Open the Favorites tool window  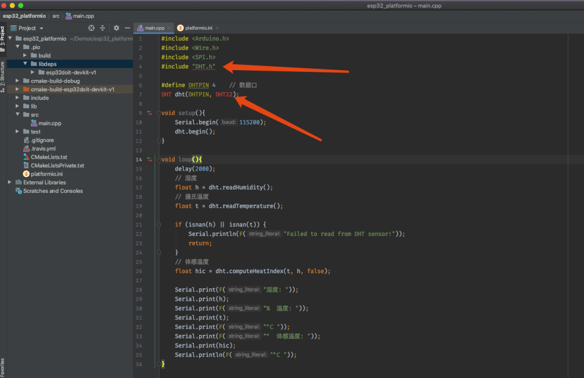pyautogui.click(x=3, y=367)
